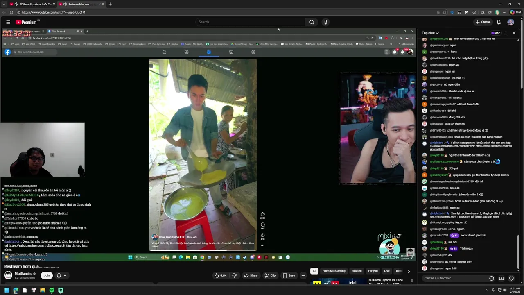Image resolution: width=524 pixels, height=295 pixels.
Task: Select the Related filter chip
Action: (x=357, y=271)
